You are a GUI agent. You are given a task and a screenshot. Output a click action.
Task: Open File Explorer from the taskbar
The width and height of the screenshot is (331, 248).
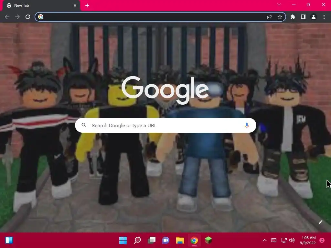[x=180, y=240]
